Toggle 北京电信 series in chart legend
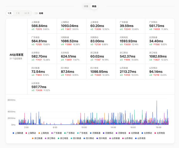Screen dimensions: 179x148 (x=160, y=133)
